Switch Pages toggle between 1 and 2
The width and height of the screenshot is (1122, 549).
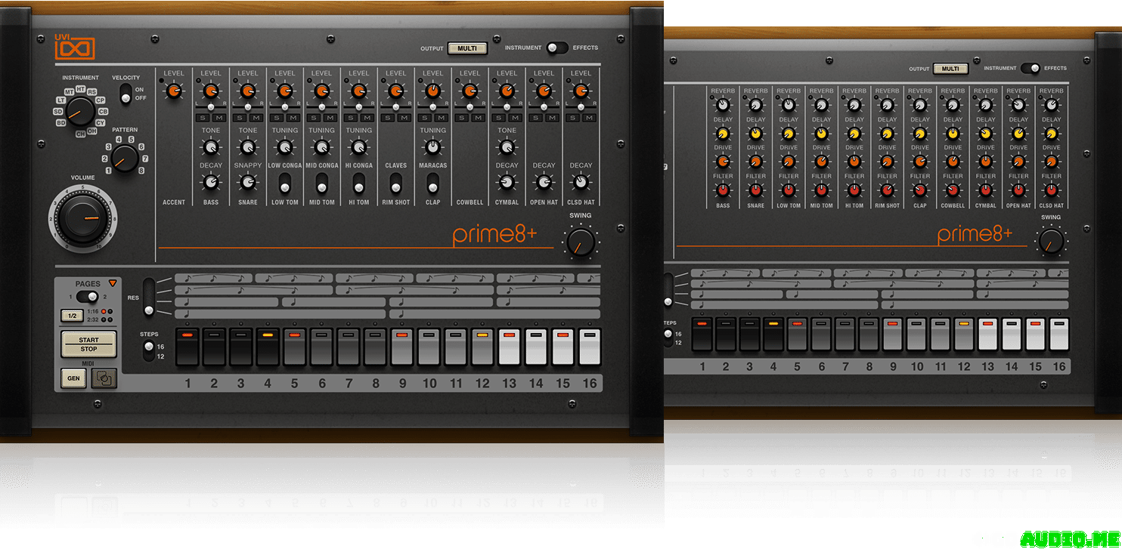pyautogui.click(x=88, y=296)
